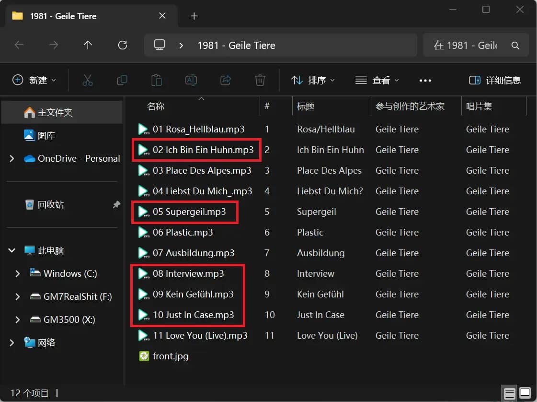537x402 pixels.
Task: Select file 04 Liebst Du Mich_.mp3
Action: tap(202, 191)
